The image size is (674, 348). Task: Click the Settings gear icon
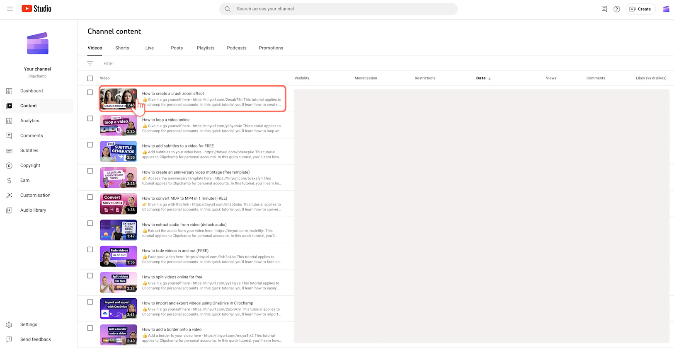[9, 325]
